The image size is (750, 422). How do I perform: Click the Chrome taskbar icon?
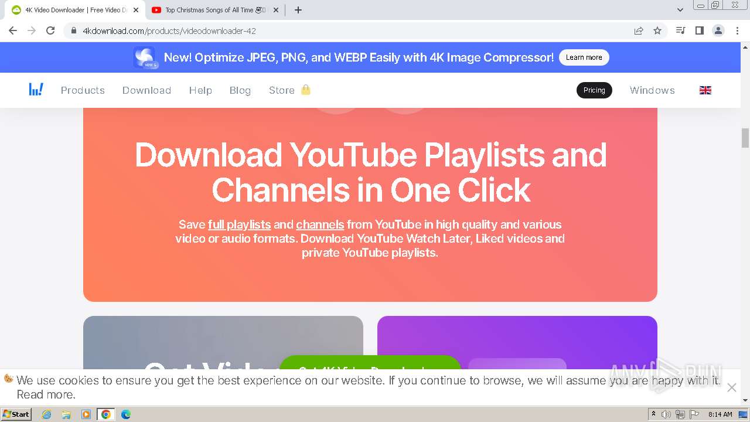tap(106, 414)
